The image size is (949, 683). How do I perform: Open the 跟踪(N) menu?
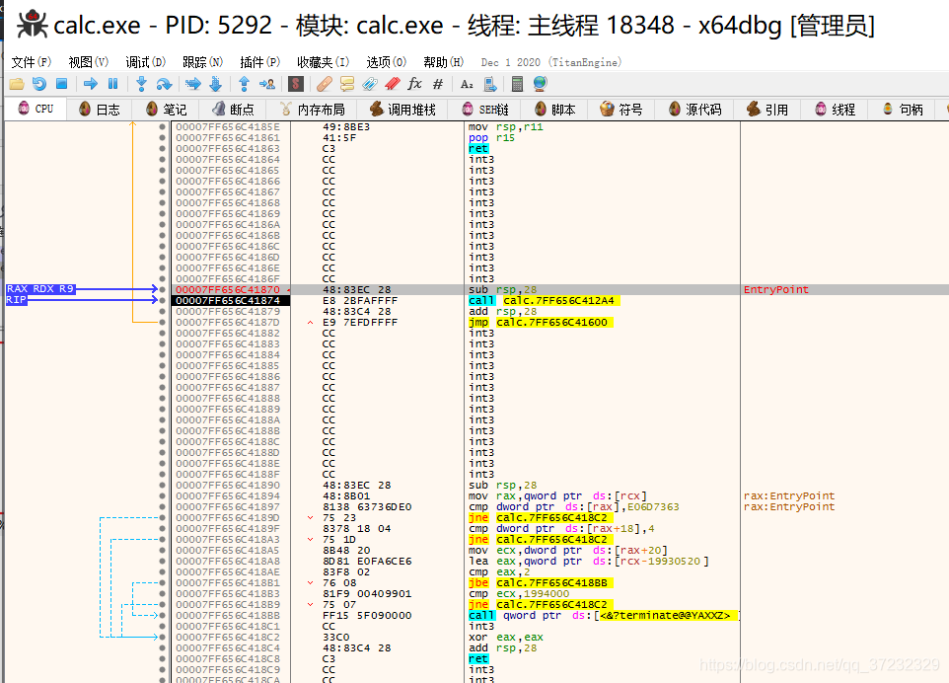(x=203, y=62)
